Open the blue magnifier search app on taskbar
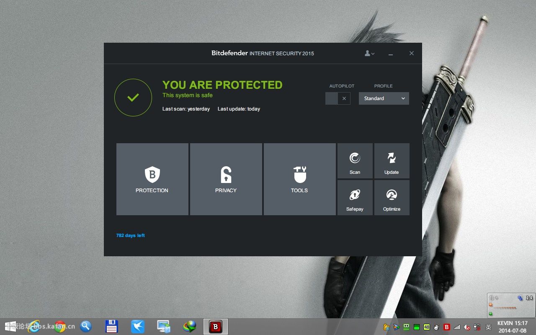Screen dimensions: 536x335 86,326
